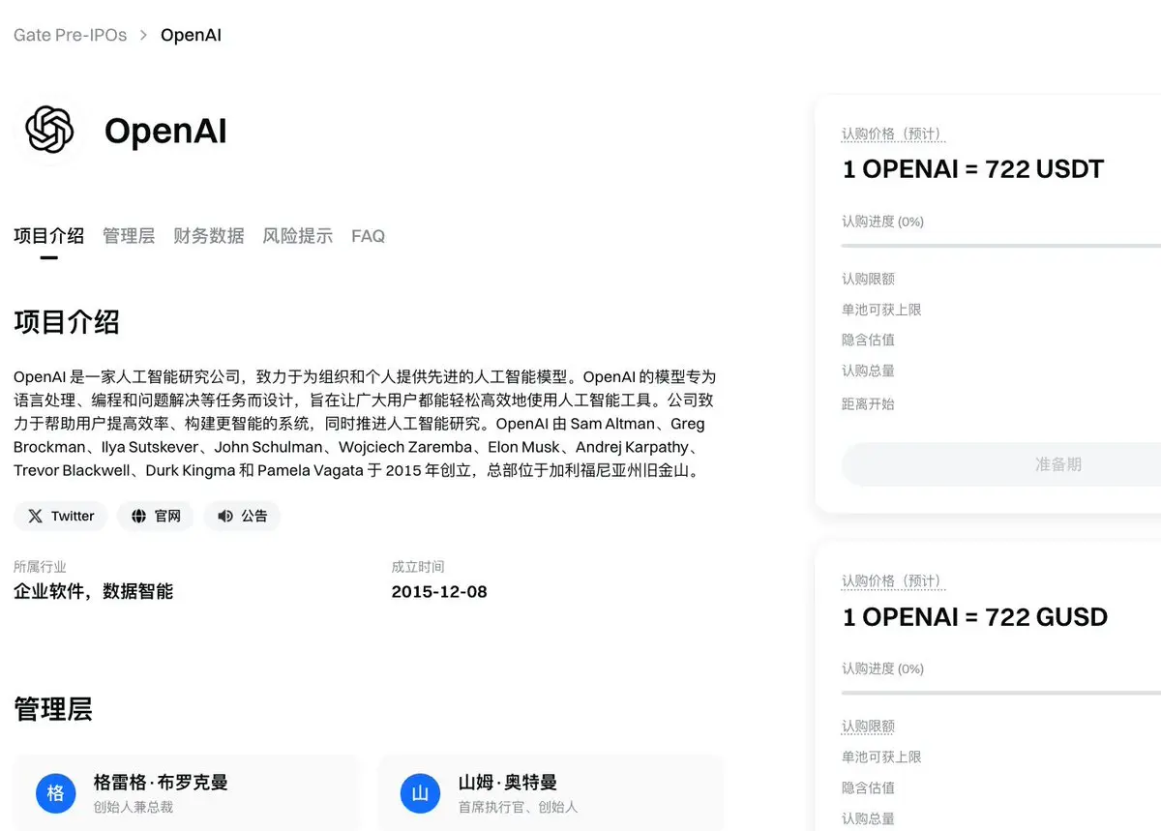Click underlined 认购限额 in the GUSD card
This screenshot has width=1161, height=831.
click(x=868, y=727)
